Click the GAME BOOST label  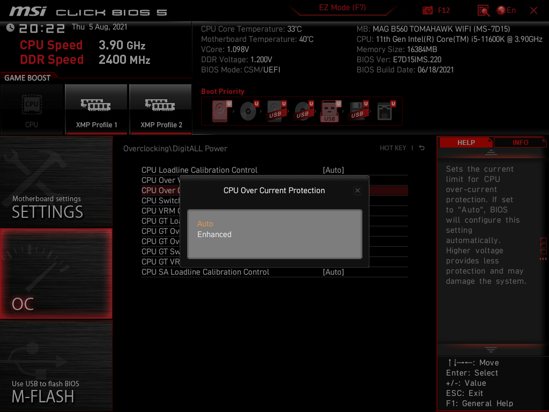27,78
